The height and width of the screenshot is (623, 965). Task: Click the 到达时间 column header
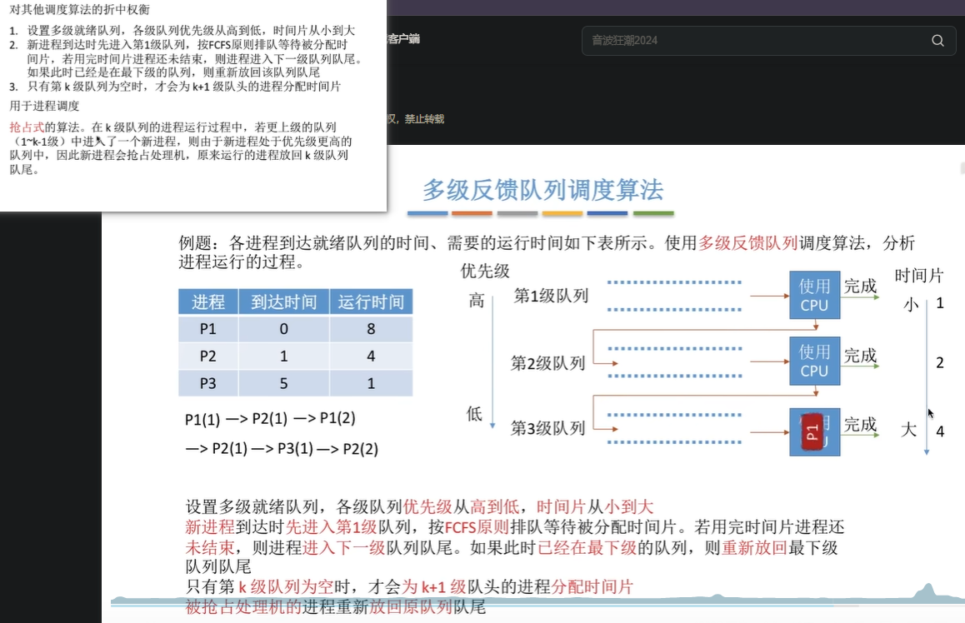click(283, 302)
